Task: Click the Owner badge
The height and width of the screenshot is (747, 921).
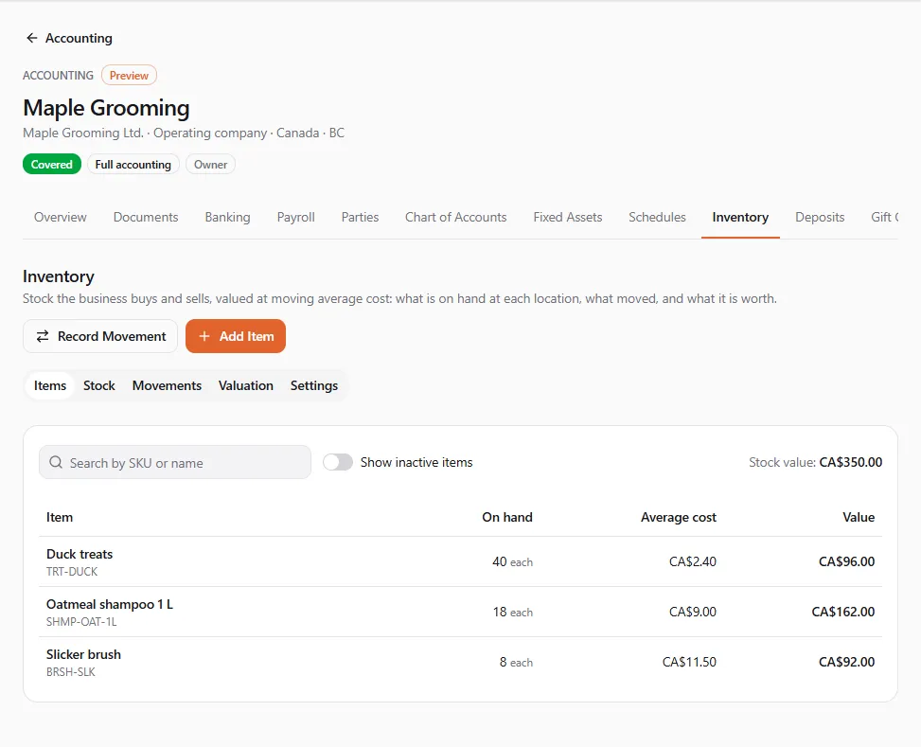Action: coord(210,165)
